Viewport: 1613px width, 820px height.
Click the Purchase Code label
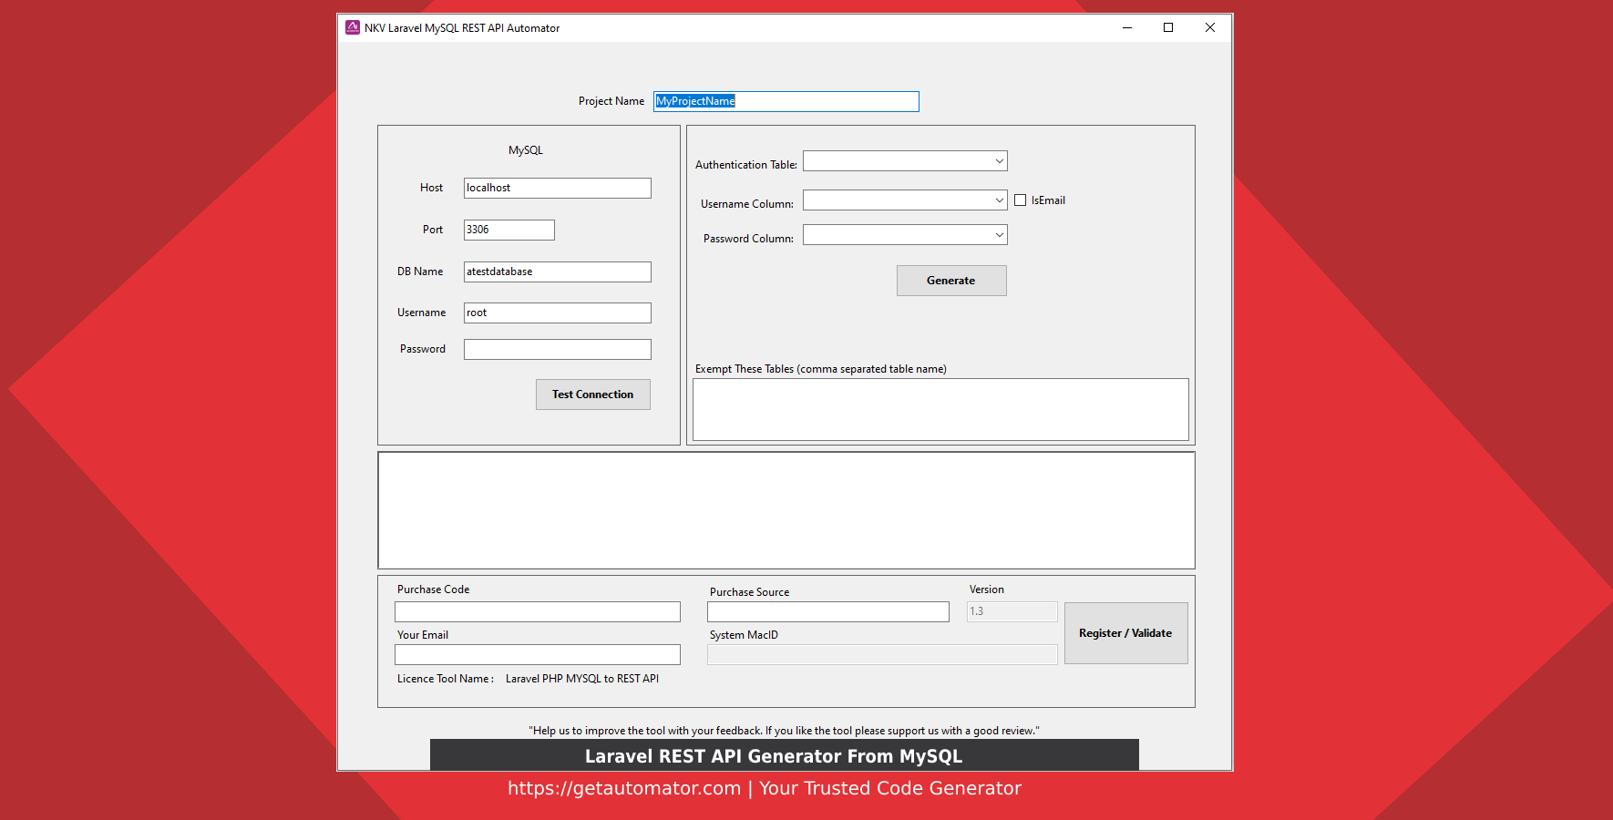[x=434, y=589]
